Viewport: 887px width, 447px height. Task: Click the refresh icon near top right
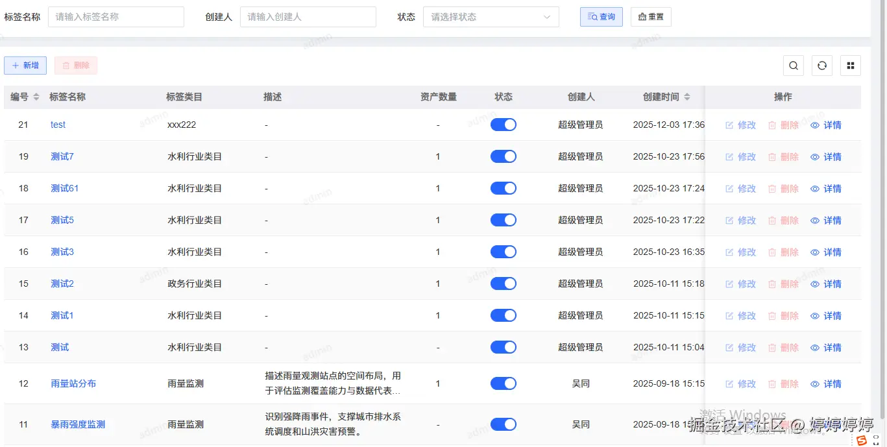click(821, 65)
